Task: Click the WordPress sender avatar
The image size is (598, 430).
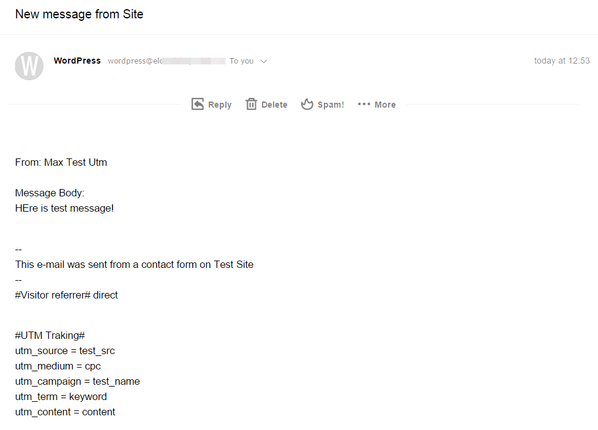Action: [x=29, y=65]
